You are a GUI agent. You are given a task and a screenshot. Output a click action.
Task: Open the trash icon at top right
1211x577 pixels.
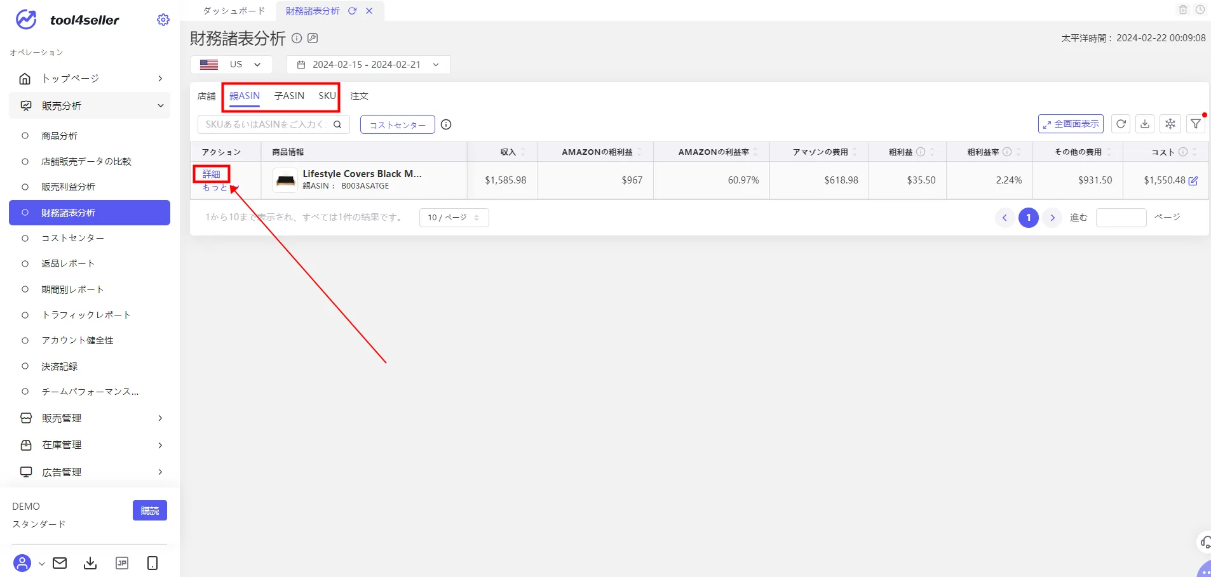coord(1183,10)
